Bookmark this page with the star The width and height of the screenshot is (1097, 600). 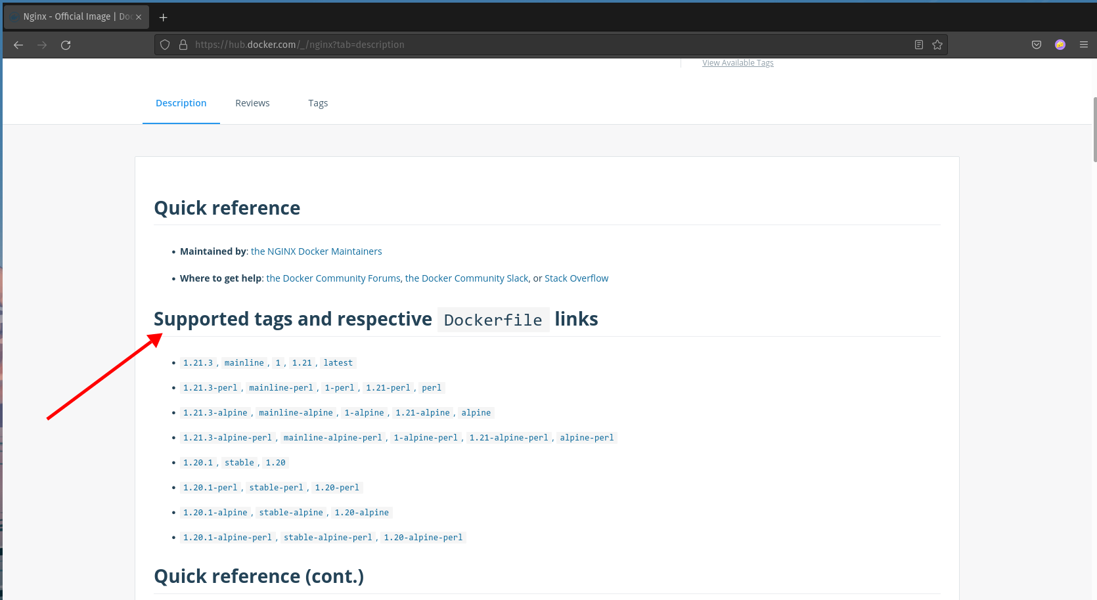tap(937, 45)
